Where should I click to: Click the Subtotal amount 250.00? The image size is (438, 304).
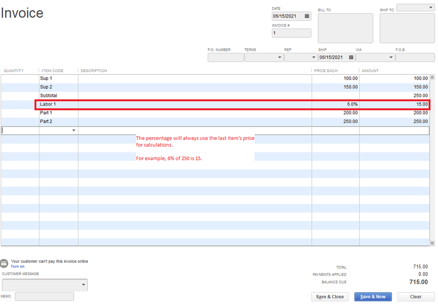(394, 96)
